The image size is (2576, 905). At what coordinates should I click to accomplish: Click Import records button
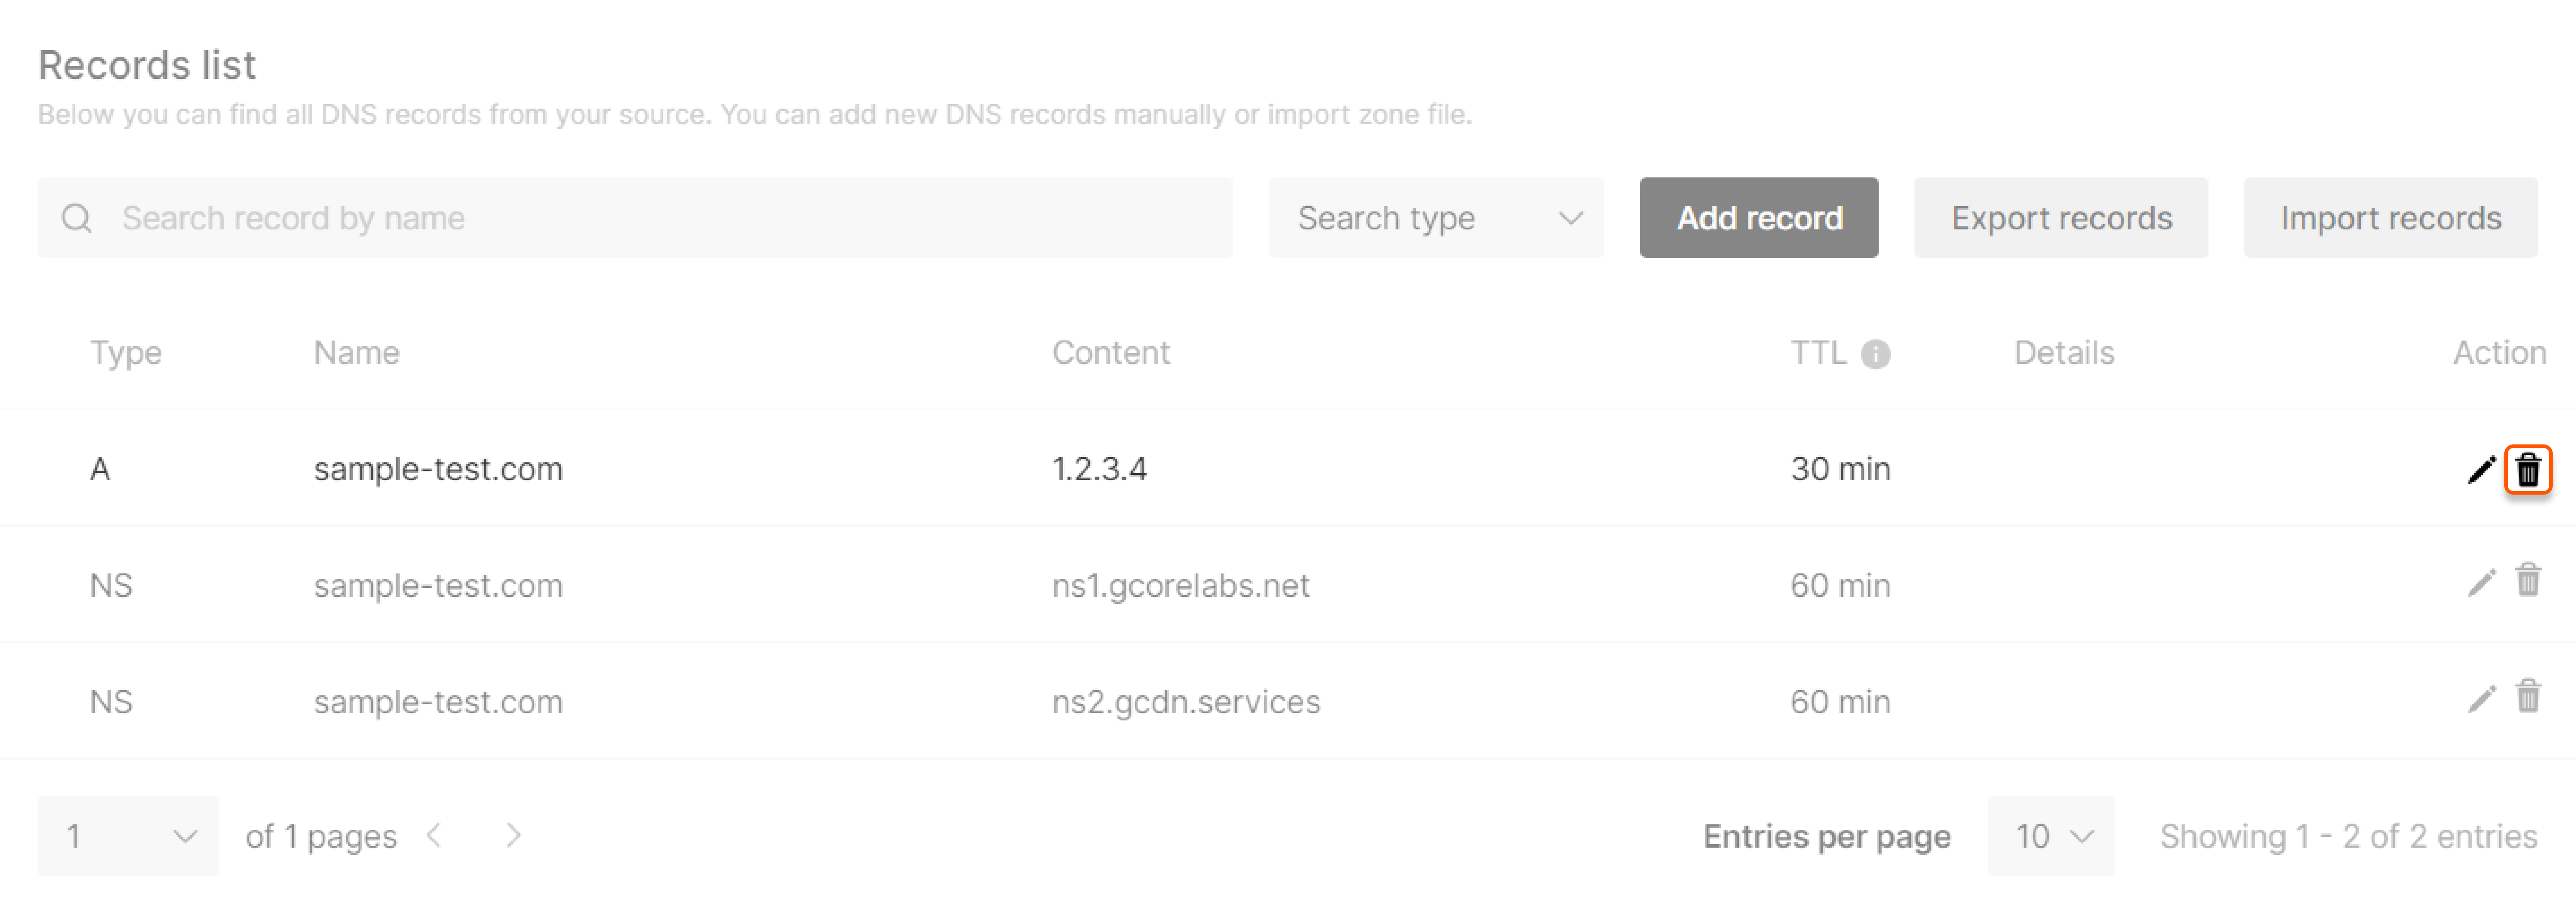pyautogui.click(x=2391, y=218)
